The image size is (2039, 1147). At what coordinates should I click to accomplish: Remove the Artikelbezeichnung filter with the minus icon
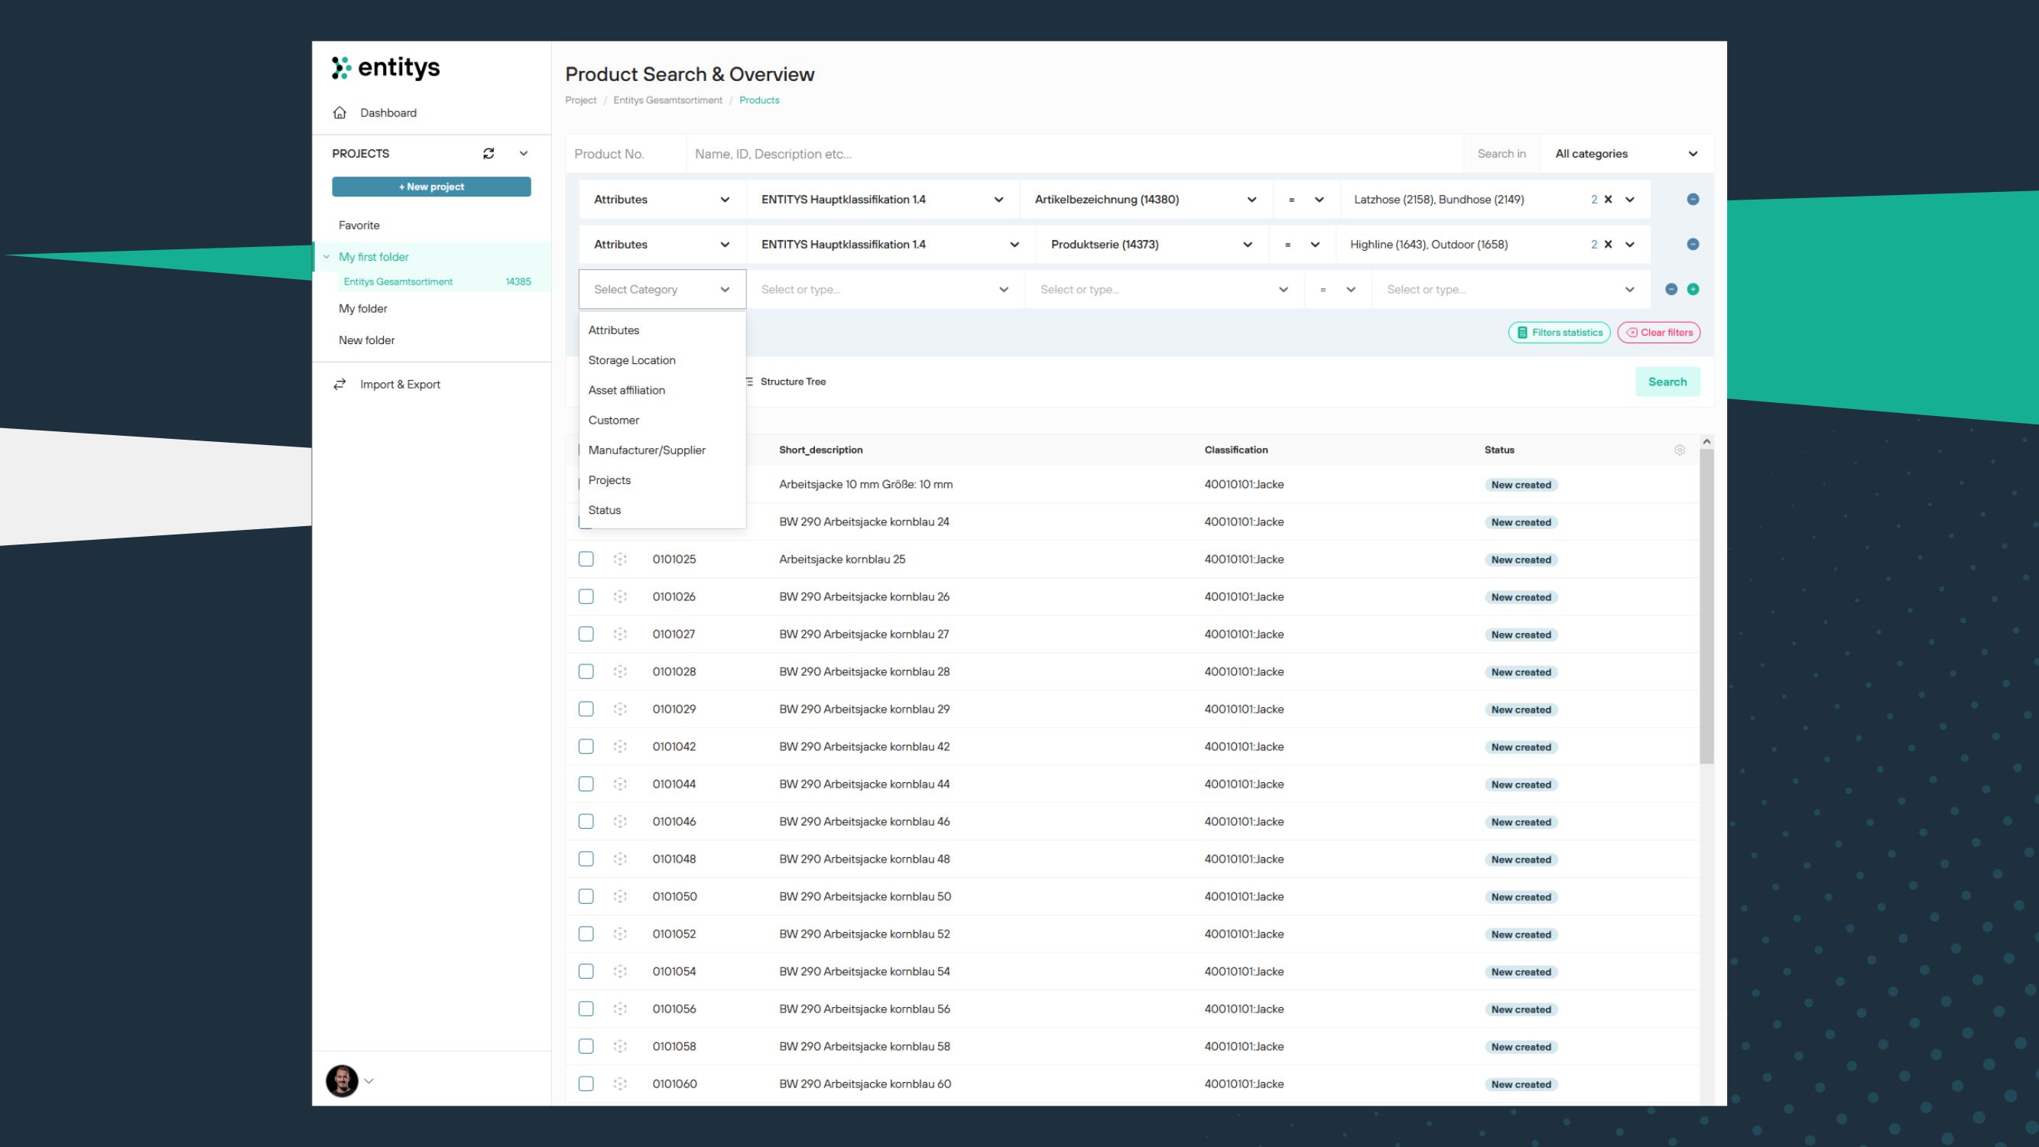(x=1693, y=199)
